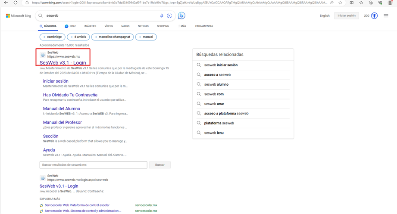397x214 pixels.
Task: Switch to the Chat tab
Action: pyautogui.click(x=70, y=26)
